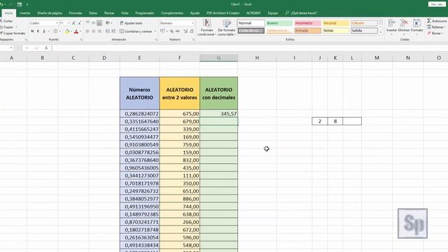Center cell text horizontally
Image resolution: width=448 pixels, height=252 pixels.
pyautogui.click(x=93, y=31)
